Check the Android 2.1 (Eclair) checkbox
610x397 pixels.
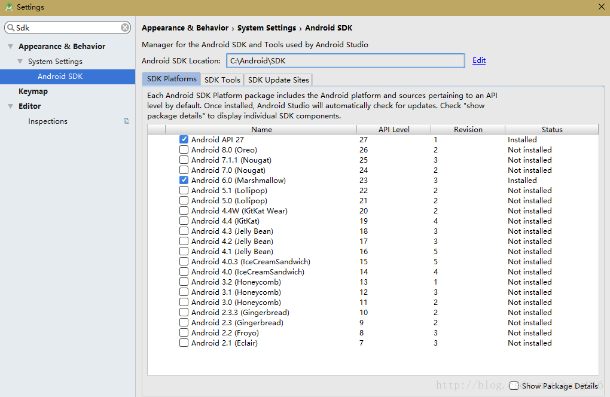coord(184,343)
